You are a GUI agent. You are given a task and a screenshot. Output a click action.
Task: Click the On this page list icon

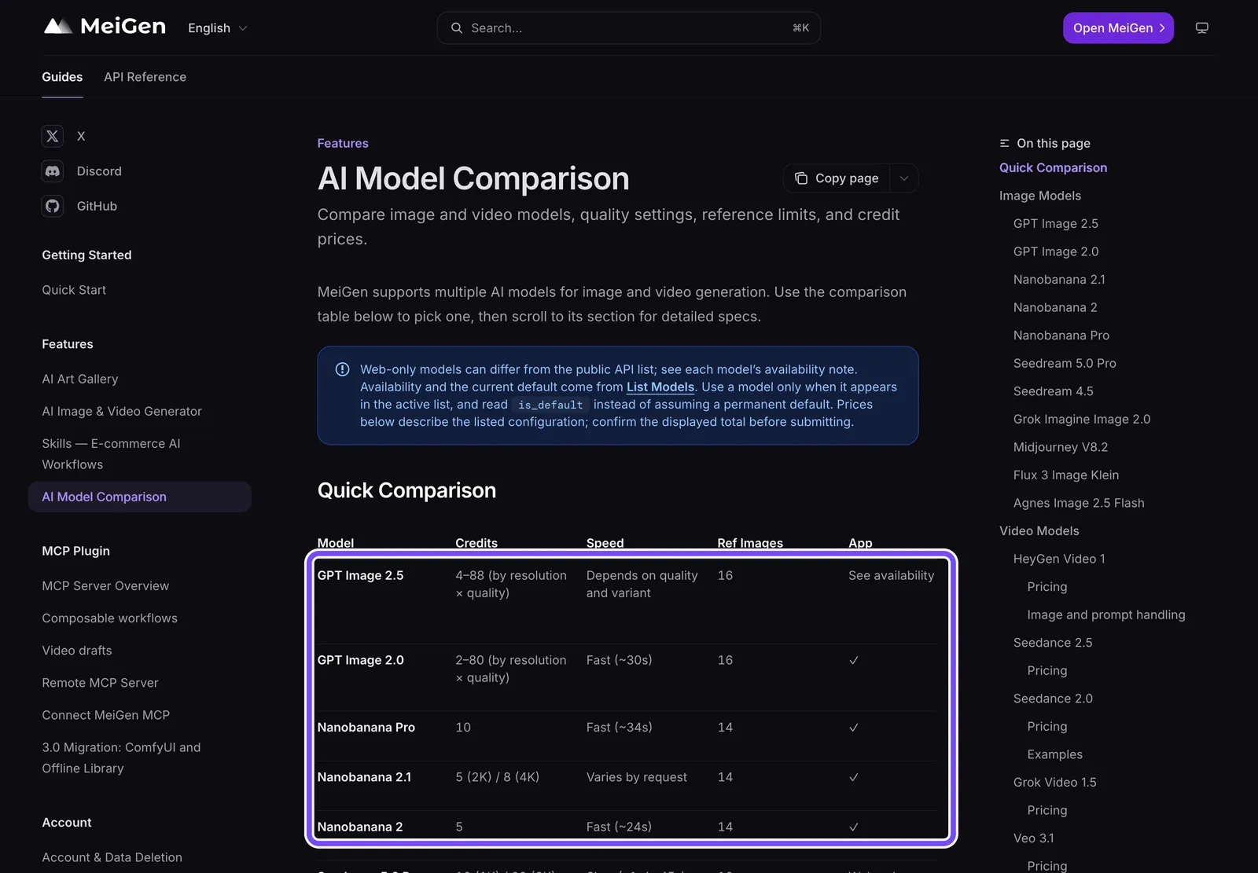[x=1004, y=143]
